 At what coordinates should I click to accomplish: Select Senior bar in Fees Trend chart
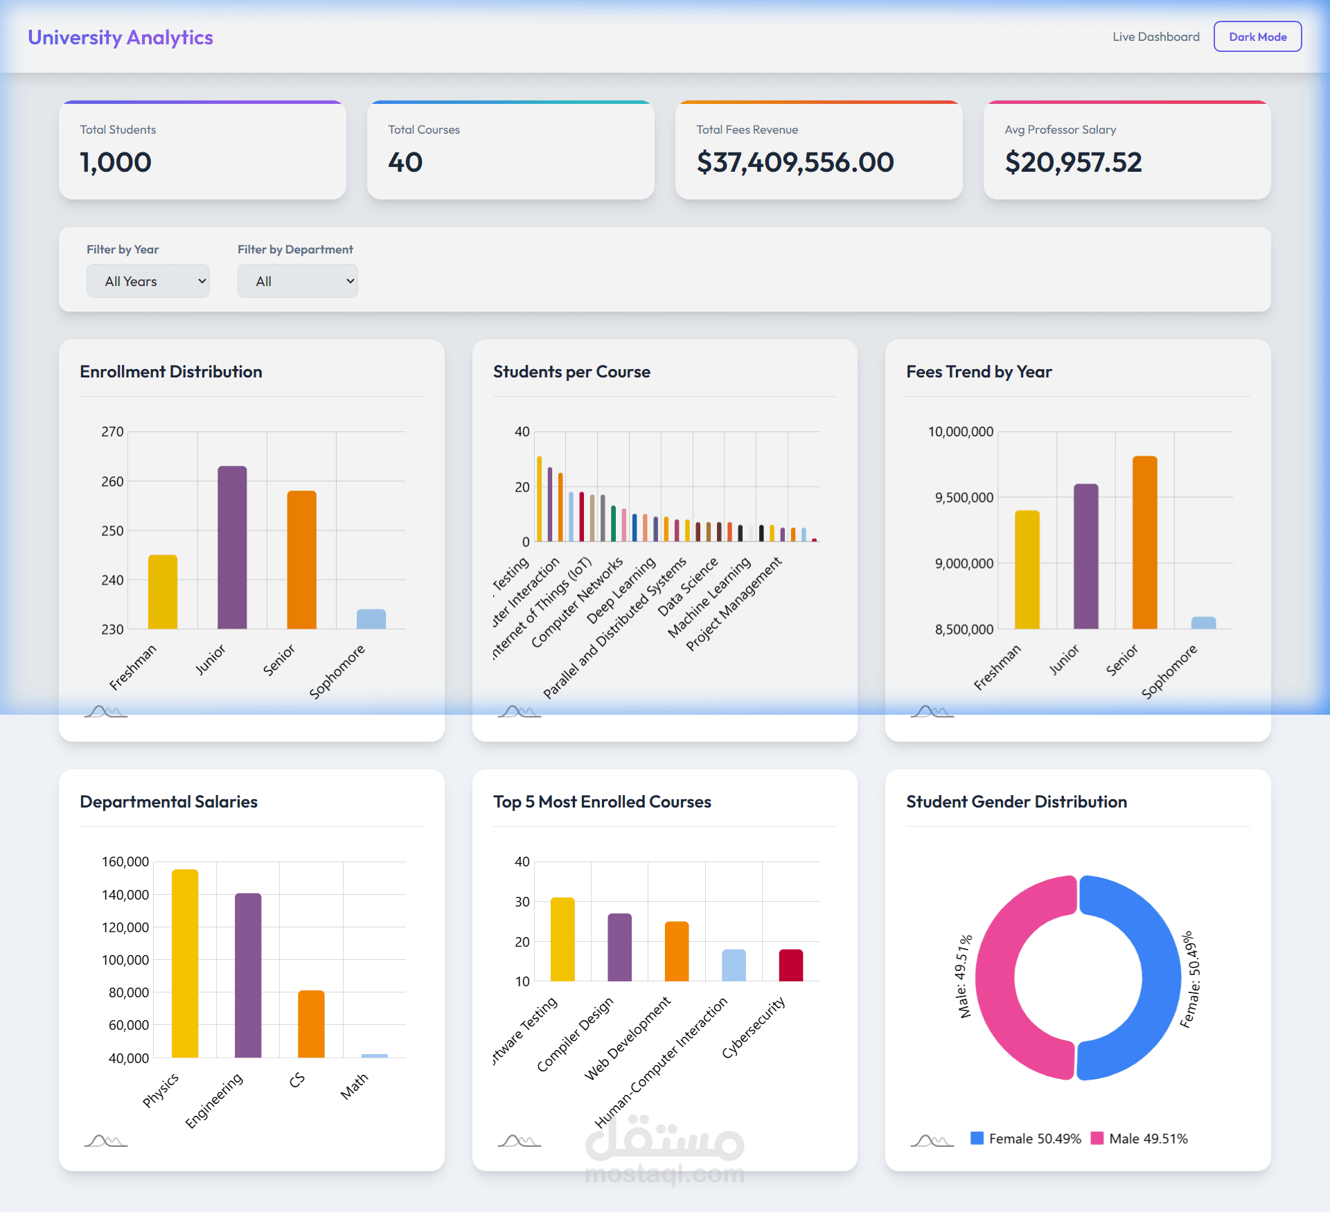pos(1145,543)
